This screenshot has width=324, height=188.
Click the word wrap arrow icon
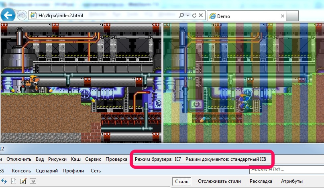point(33,181)
